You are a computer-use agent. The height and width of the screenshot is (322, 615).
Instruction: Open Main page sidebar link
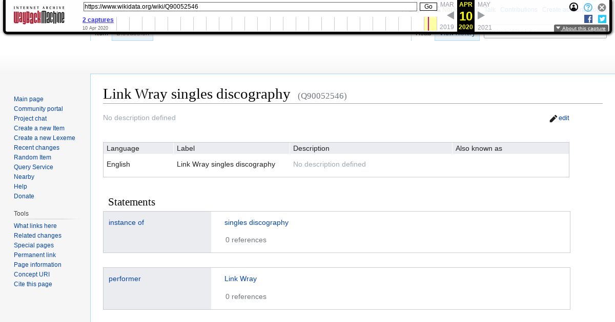pyautogui.click(x=29, y=99)
